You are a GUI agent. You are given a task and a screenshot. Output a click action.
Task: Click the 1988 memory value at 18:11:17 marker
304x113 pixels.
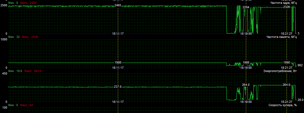[118, 63]
